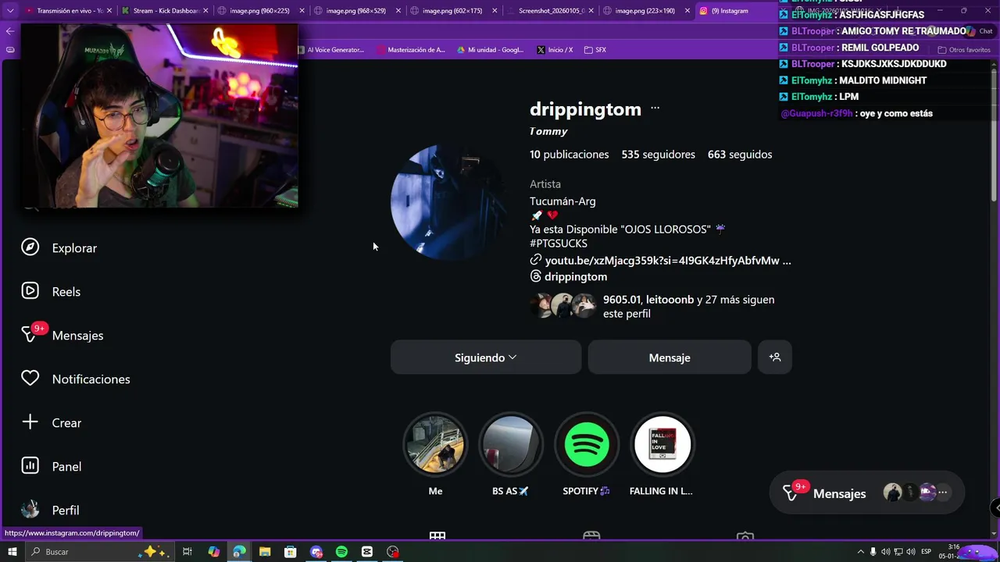
Task: Open profile options three-dot menu beside drippingtom
Action: (655, 108)
